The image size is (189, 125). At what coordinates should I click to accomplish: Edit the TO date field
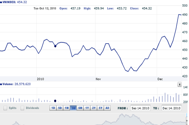[171, 108]
